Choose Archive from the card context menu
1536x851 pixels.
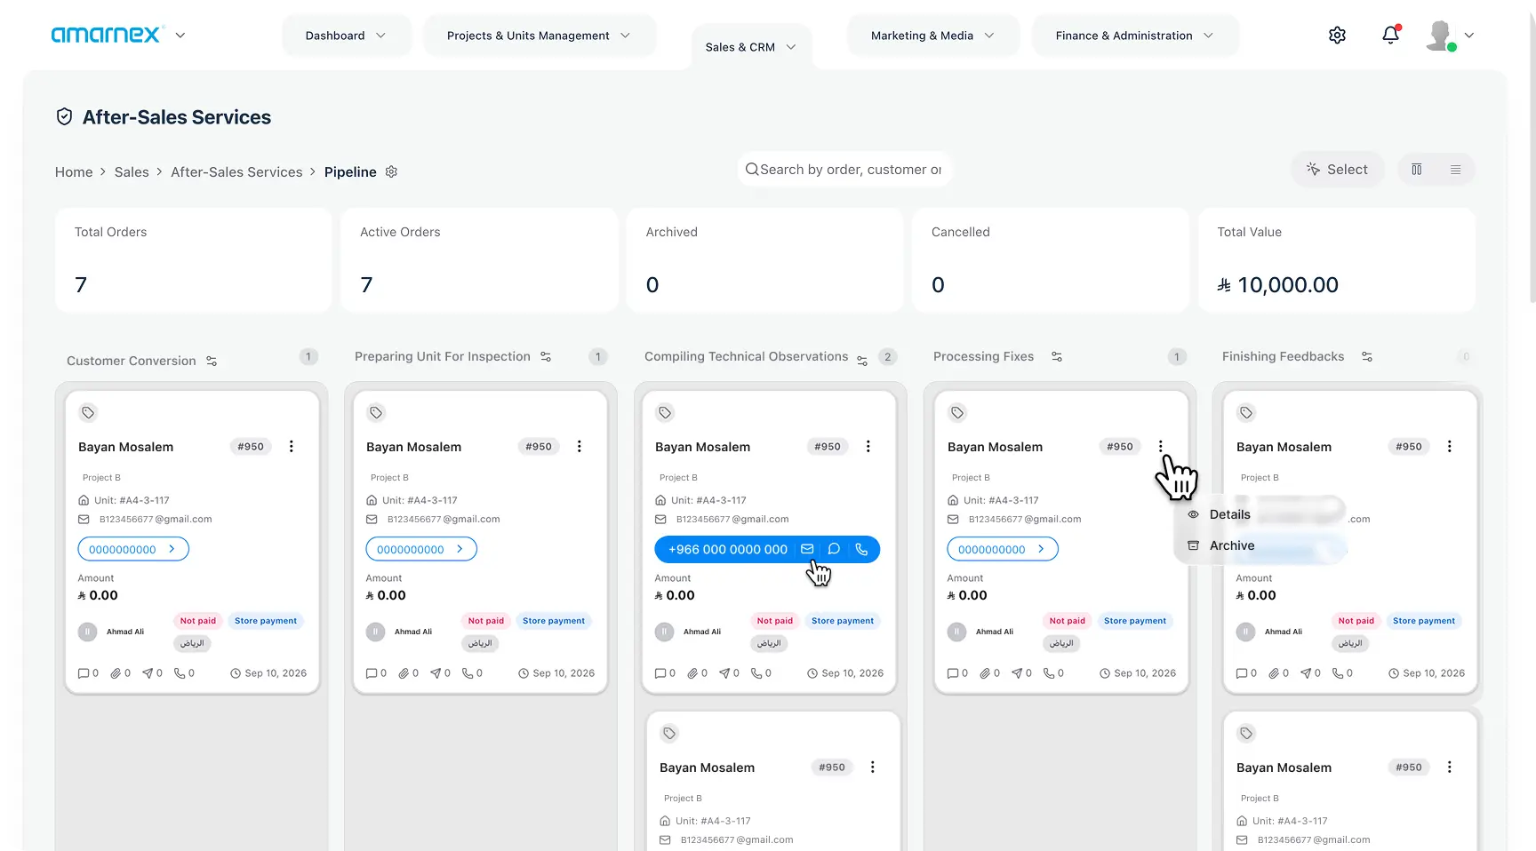tap(1221, 545)
